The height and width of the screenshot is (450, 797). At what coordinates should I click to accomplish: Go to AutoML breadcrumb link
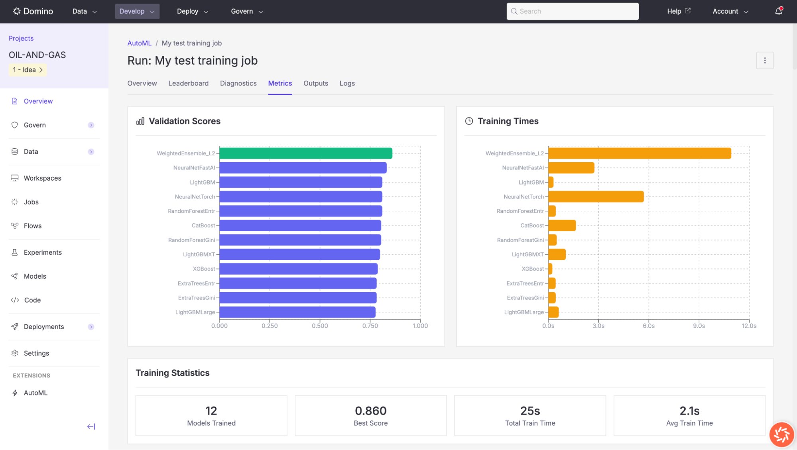[139, 43]
